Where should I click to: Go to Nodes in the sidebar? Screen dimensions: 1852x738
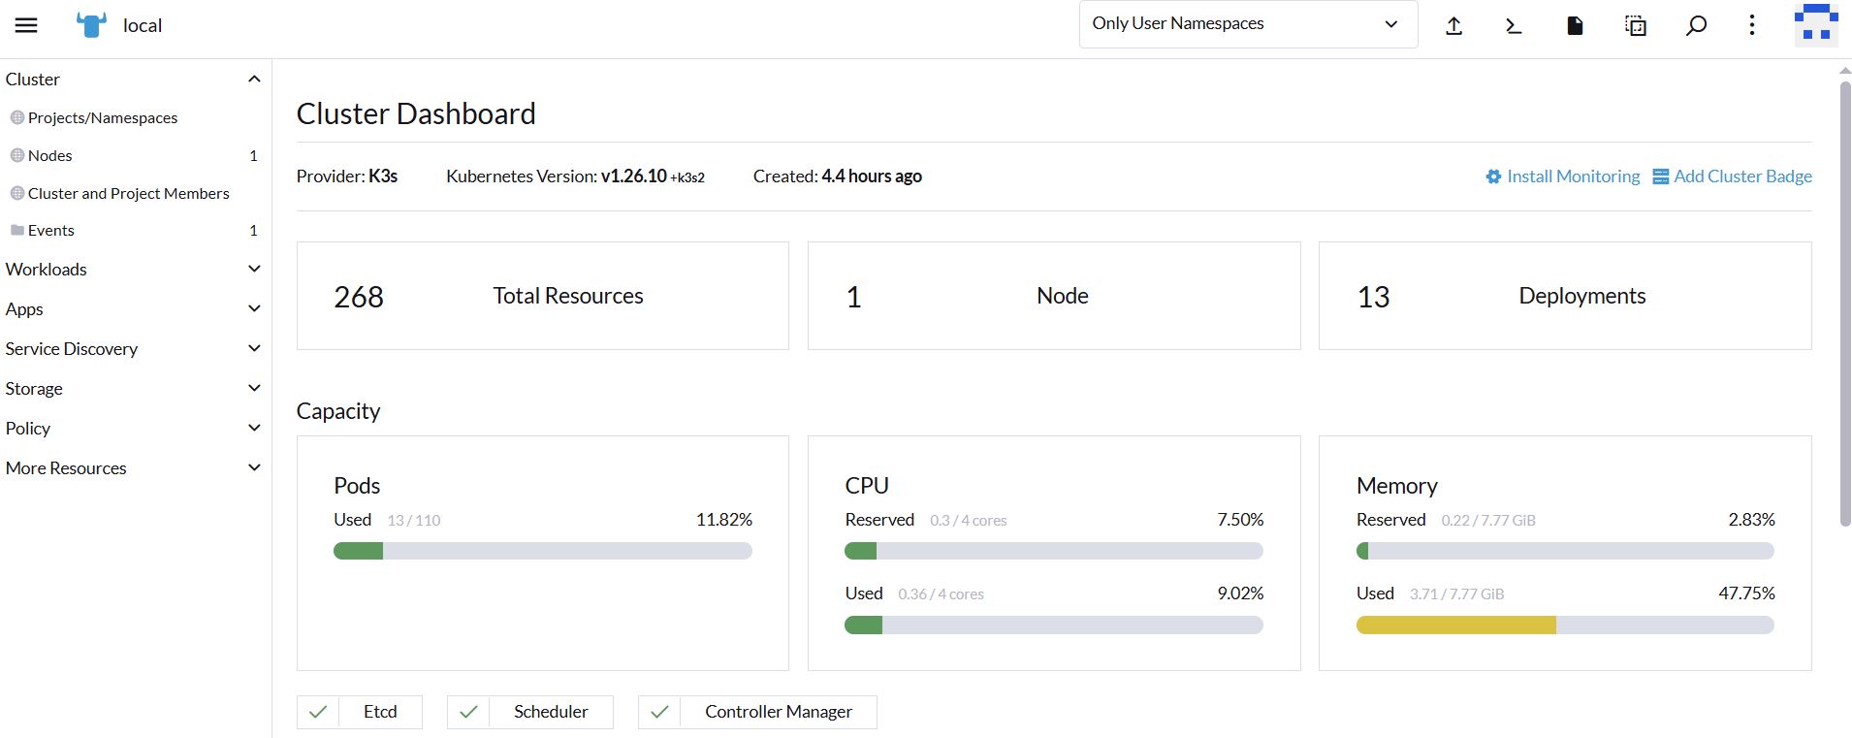pos(50,155)
